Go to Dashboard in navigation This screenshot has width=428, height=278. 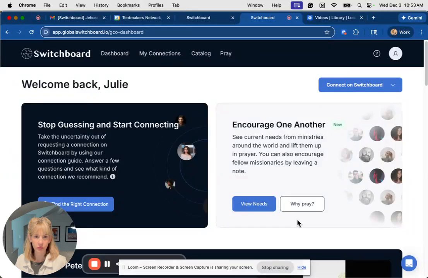(x=115, y=53)
